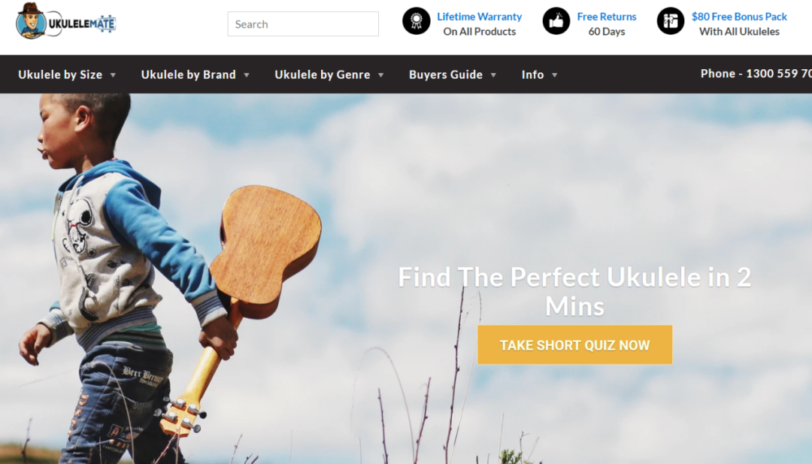Click the Lifetime Warranty ribbon badge icon
The width and height of the screenshot is (812, 464).
click(417, 21)
